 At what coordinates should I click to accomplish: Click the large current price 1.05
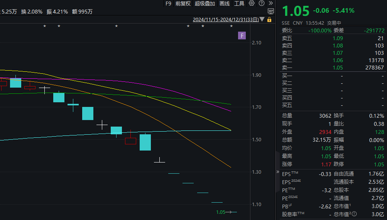[296, 11]
